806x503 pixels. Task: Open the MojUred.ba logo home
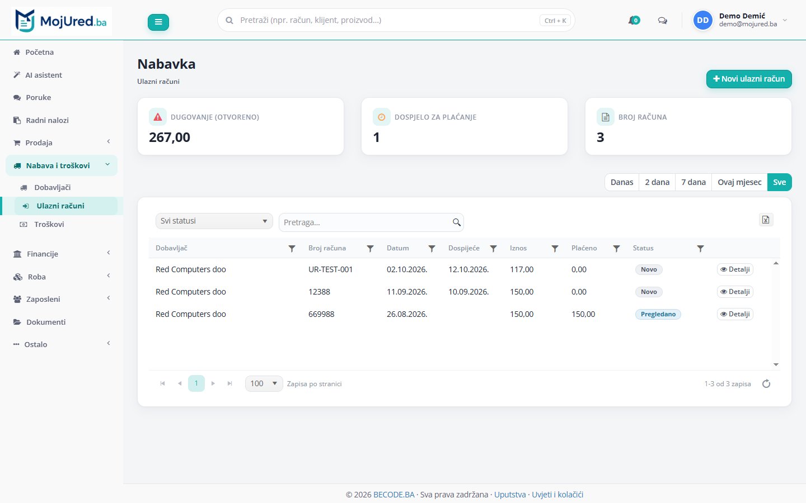click(61, 21)
